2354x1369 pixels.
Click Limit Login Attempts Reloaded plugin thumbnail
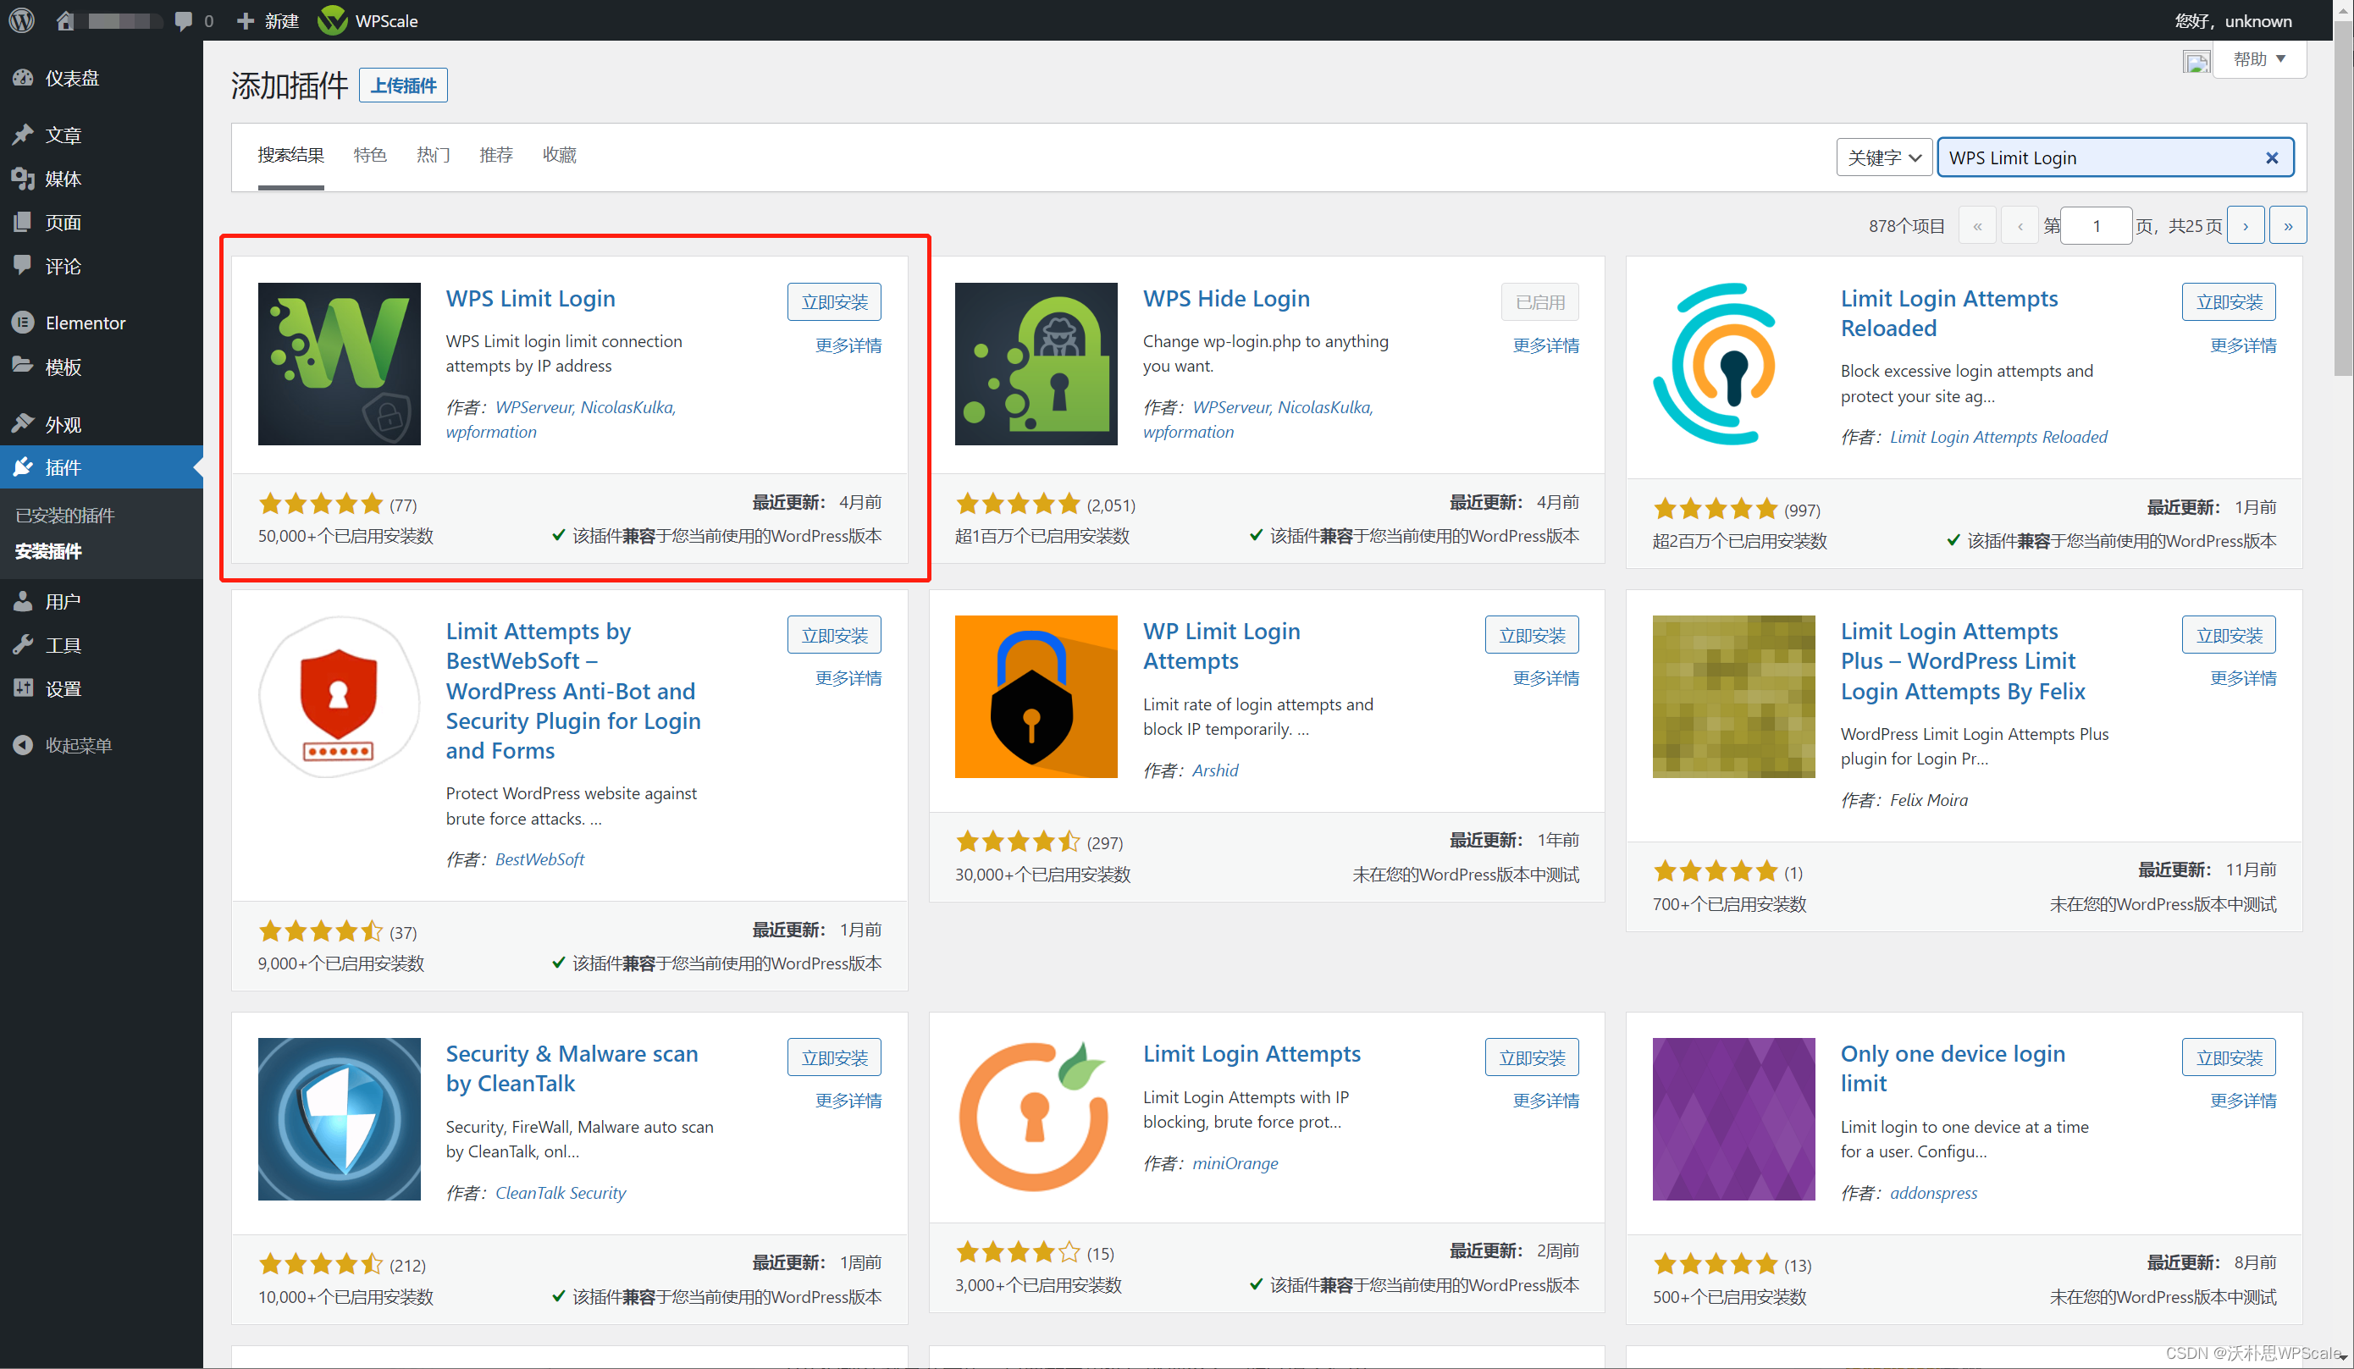pos(1732,363)
